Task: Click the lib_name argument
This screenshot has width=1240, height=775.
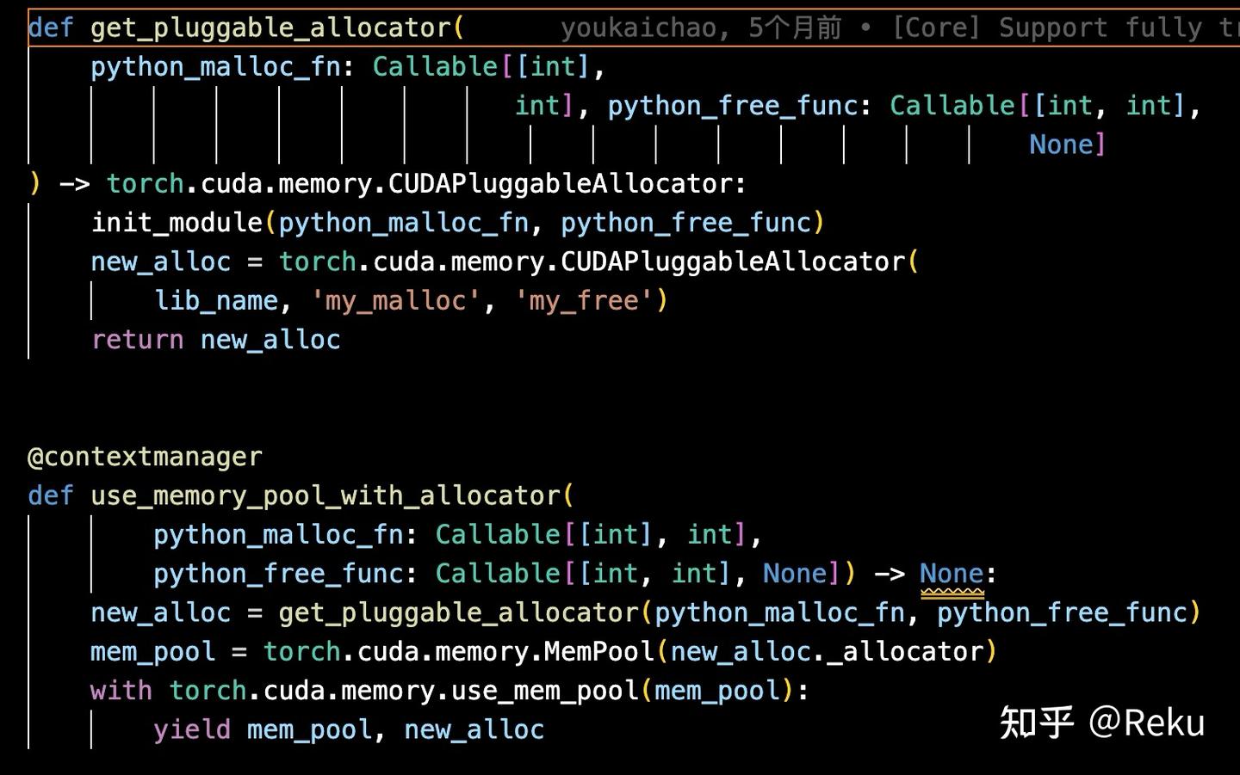Action: [x=216, y=300]
